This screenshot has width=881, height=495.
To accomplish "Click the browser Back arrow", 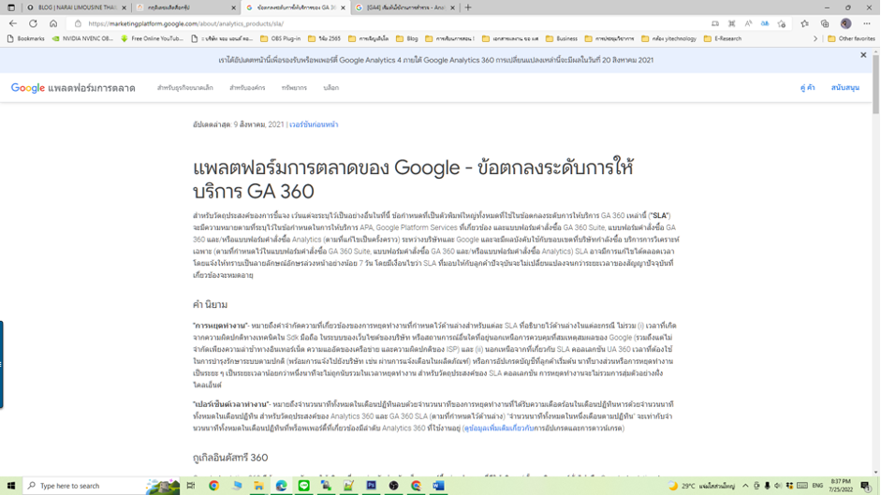I will 13,23.
